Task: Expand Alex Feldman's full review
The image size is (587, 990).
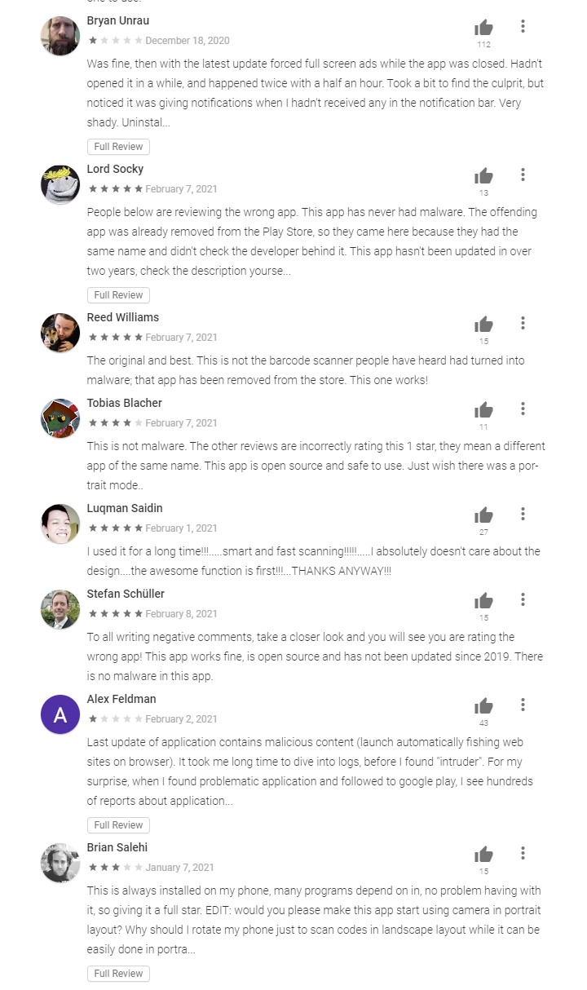Action: coord(118,825)
